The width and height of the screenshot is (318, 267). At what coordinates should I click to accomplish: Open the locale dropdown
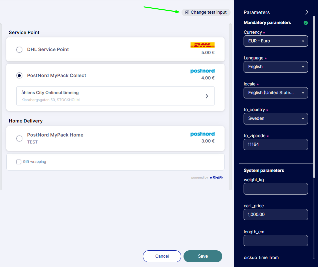[303, 93]
